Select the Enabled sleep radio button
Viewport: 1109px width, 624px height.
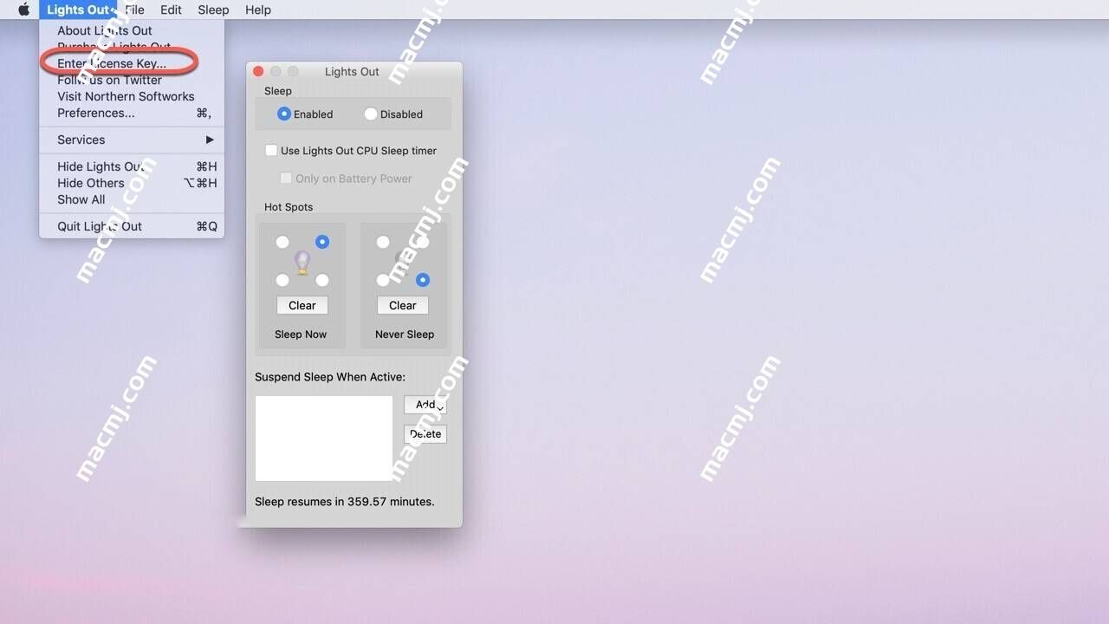coord(283,114)
